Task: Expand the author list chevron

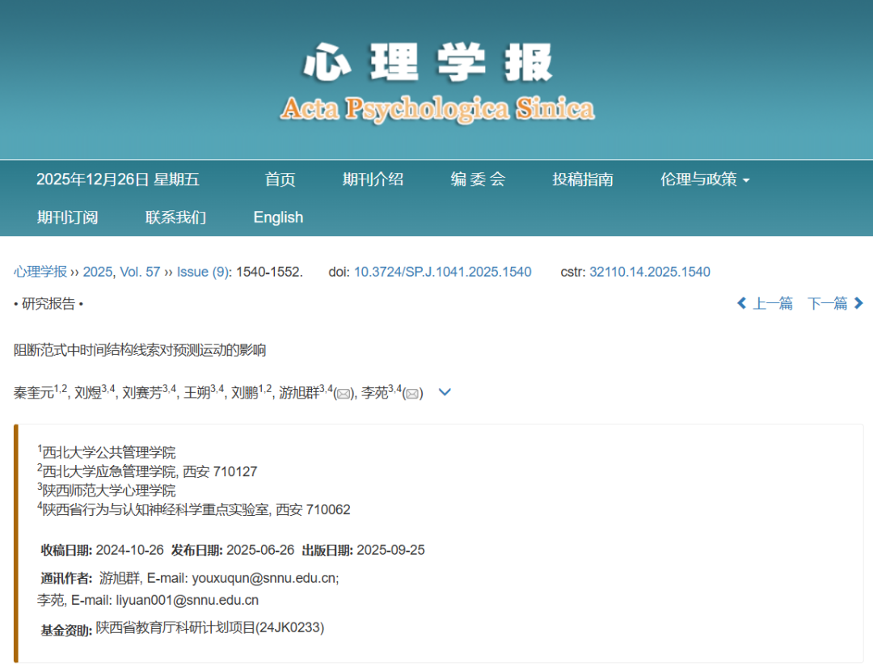Action: 444,392
